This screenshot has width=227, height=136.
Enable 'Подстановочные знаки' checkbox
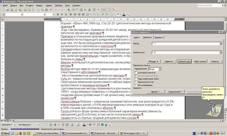click(136, 79)
